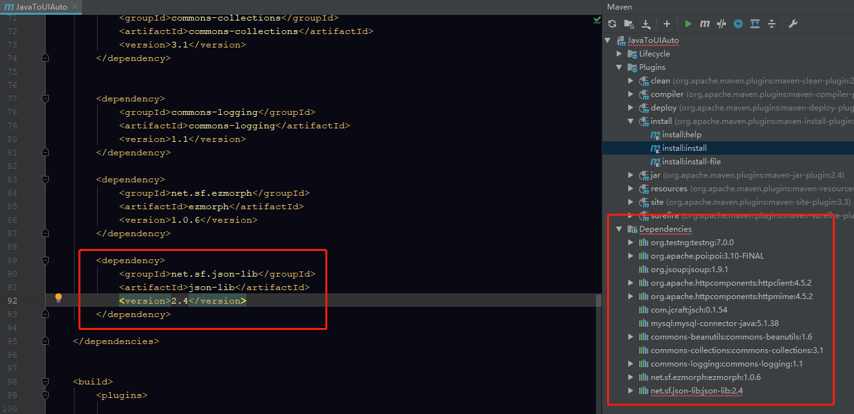This screenshot has width=854, height=414.
Task: Click the Execute Maven Goal 'm' icon
Action: pos(705,24)
